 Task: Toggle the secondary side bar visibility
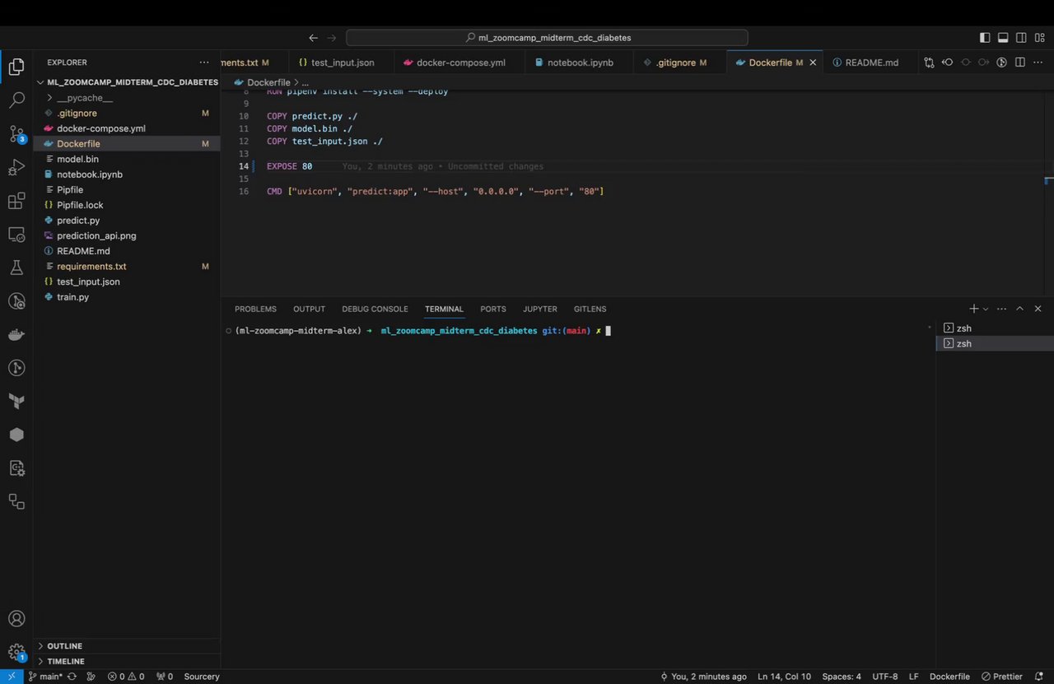click(1021, 38)
